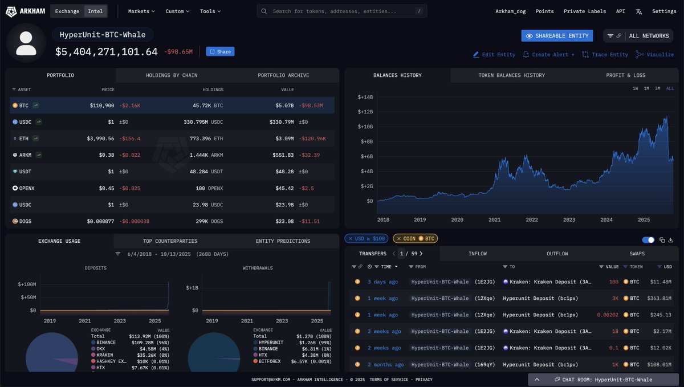Click the ETH row chart icon

(36, 138)
